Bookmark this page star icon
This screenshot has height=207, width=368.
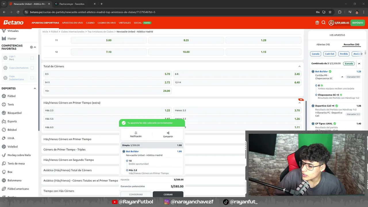pyautogui.click(x=330, y=12)
